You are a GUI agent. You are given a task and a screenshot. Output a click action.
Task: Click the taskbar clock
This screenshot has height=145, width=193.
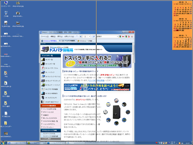[x=188, y=143]
